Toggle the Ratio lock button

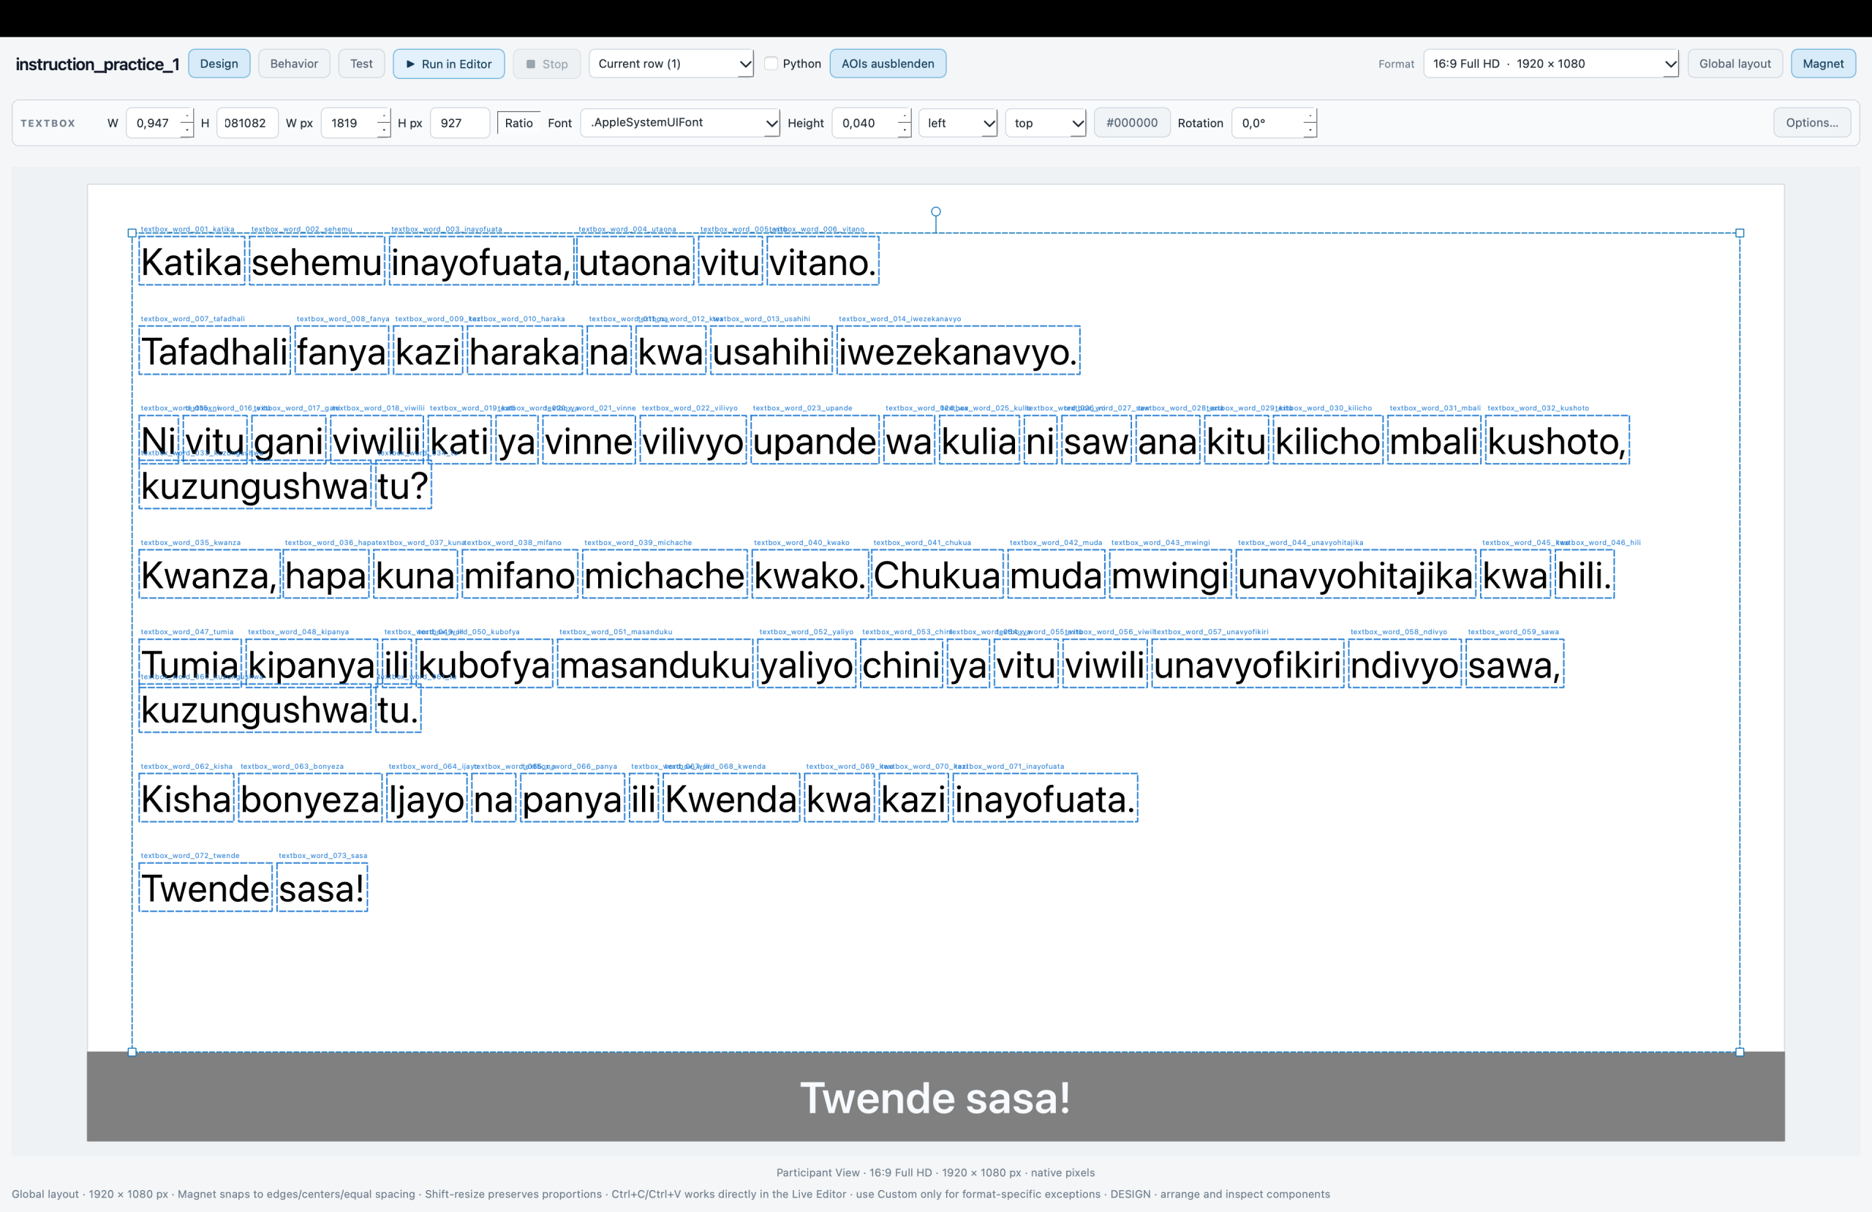518,123
